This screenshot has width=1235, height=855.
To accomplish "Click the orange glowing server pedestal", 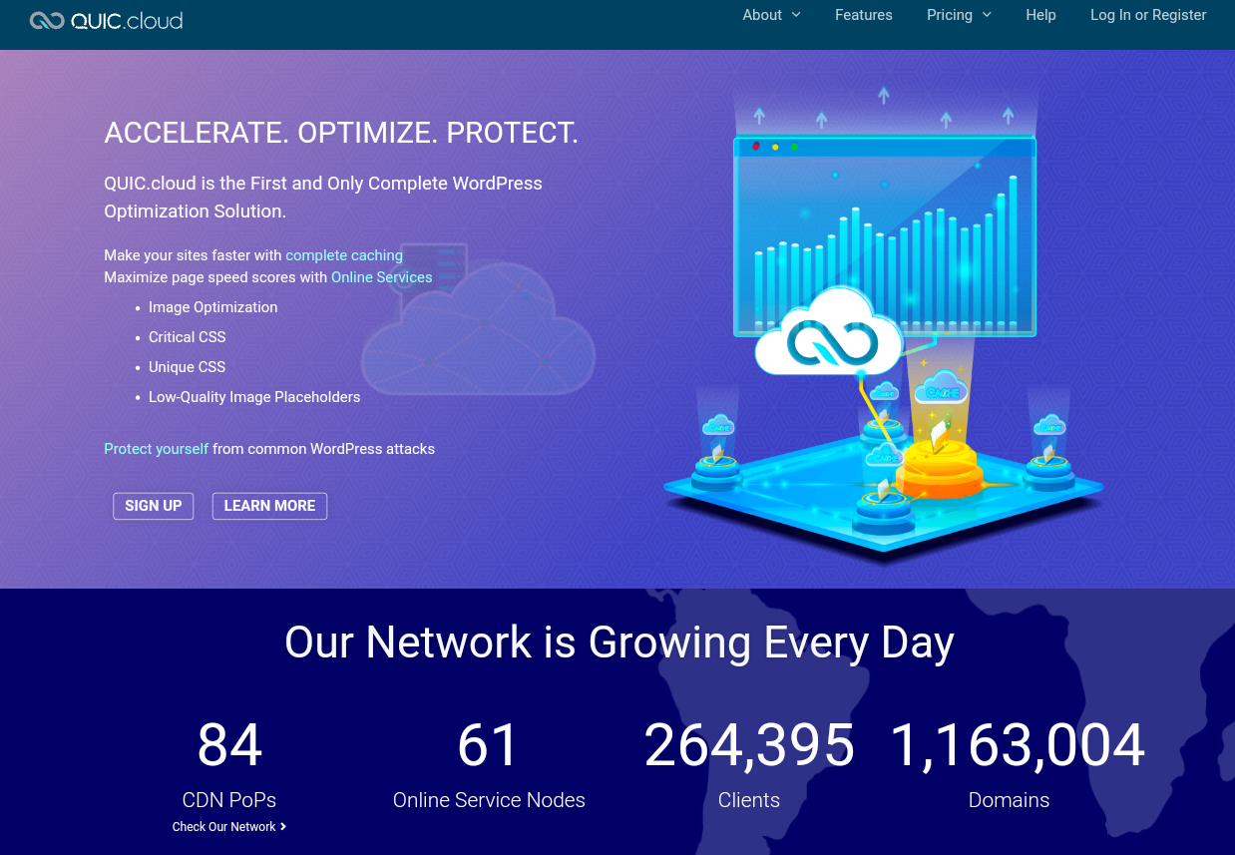I will (x=939, y=467).
